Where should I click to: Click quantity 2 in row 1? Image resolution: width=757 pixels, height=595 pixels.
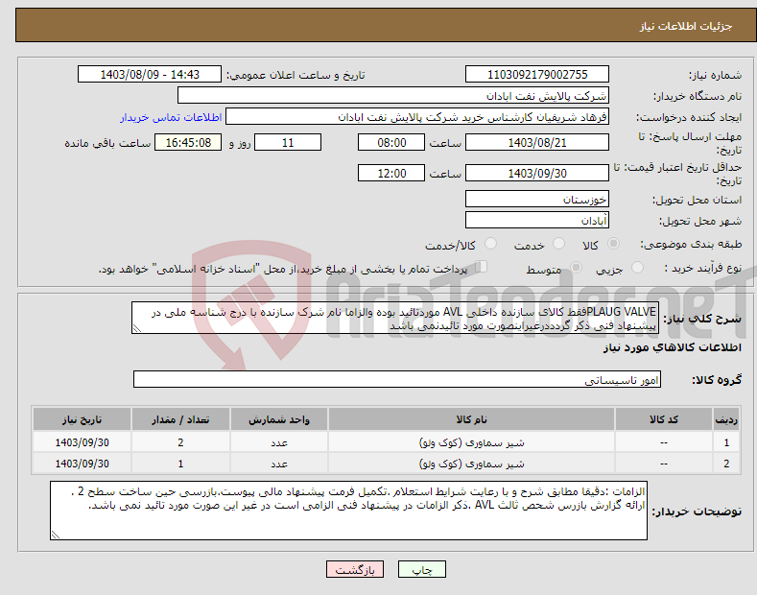tap(180, 442)
